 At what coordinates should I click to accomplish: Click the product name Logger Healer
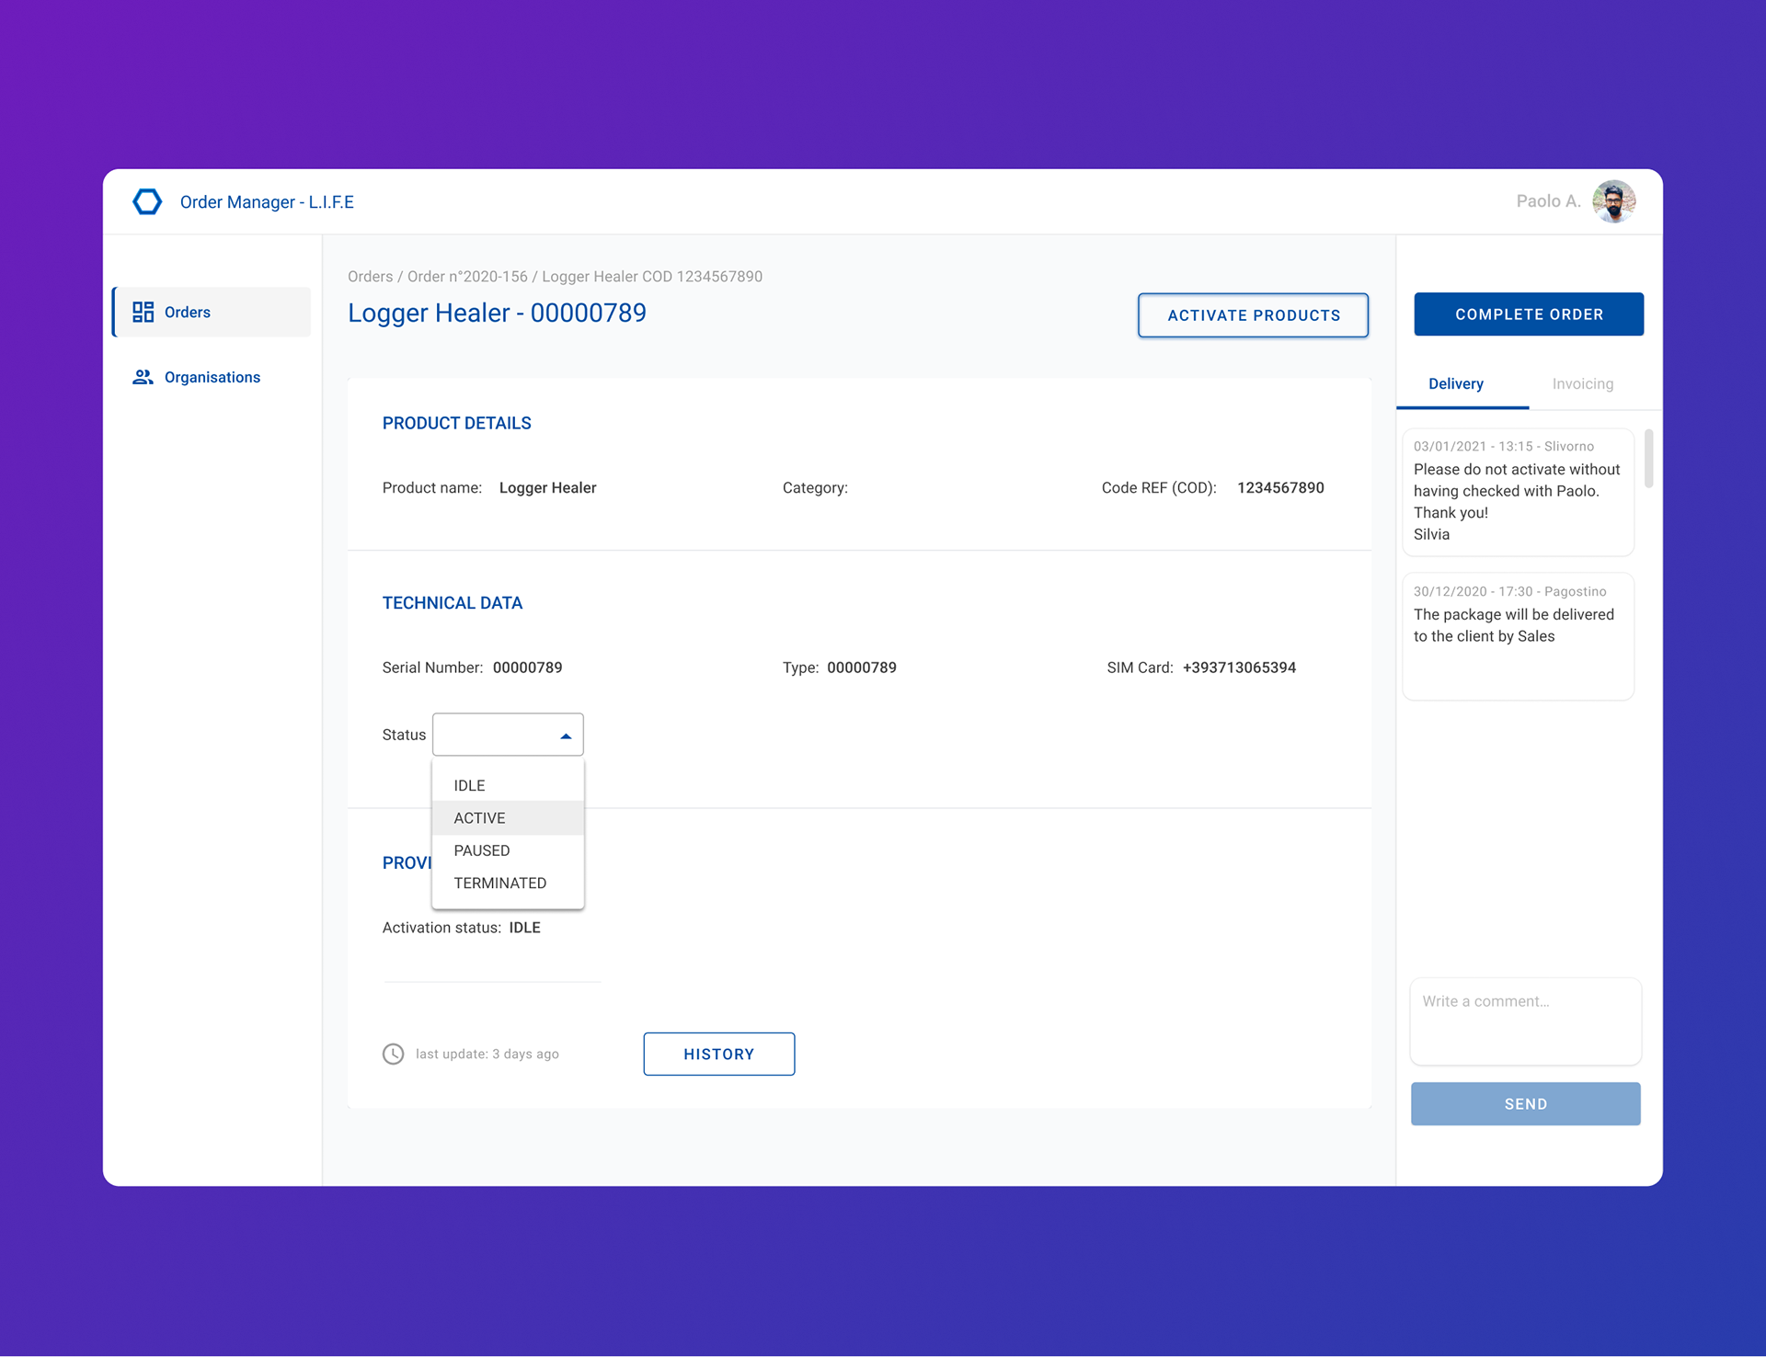point(547,488)
